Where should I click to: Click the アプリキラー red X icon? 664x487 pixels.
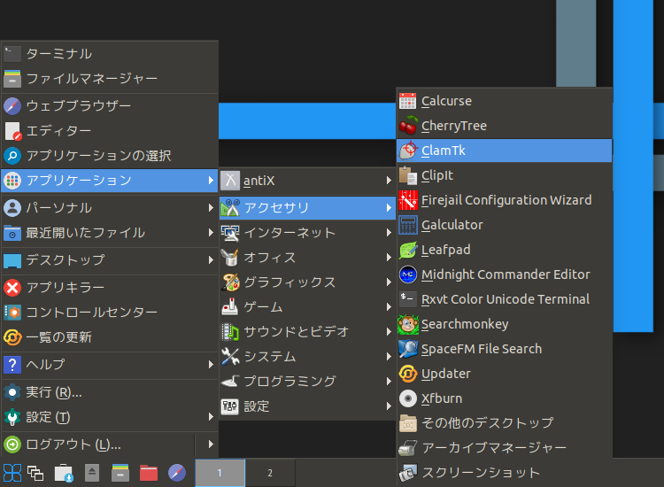12,288
